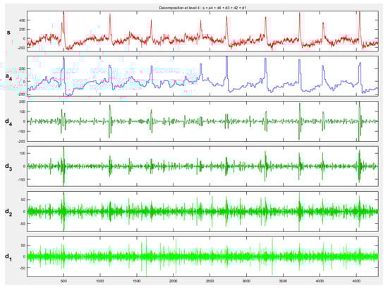The height and width of the screenshot is (290, 388).
Task: Click the x-axis tick label 1500
Action: (x=137, y=281)
